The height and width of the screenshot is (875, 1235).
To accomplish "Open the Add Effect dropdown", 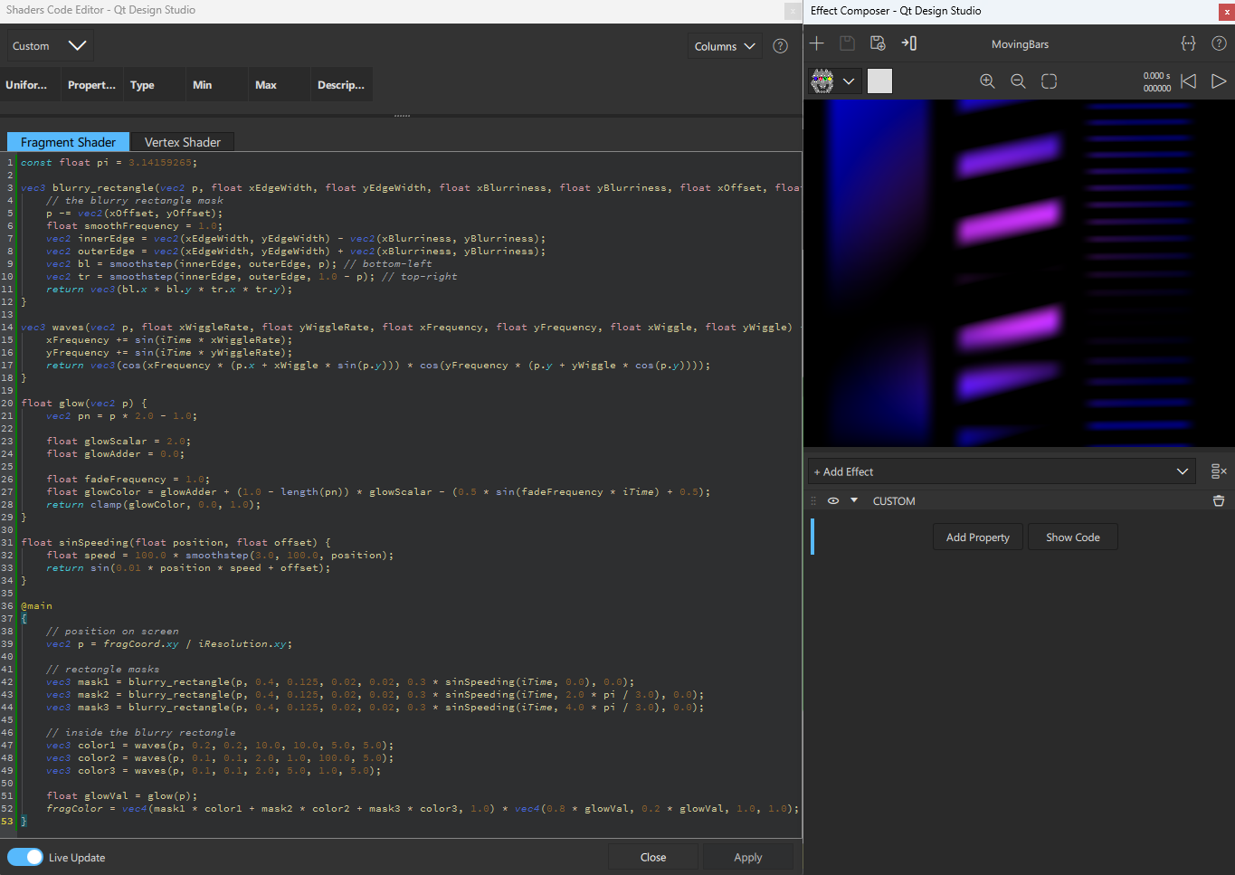I will (x=1183, y=471).
